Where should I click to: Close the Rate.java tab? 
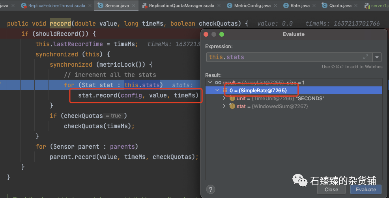coord(314,6)
